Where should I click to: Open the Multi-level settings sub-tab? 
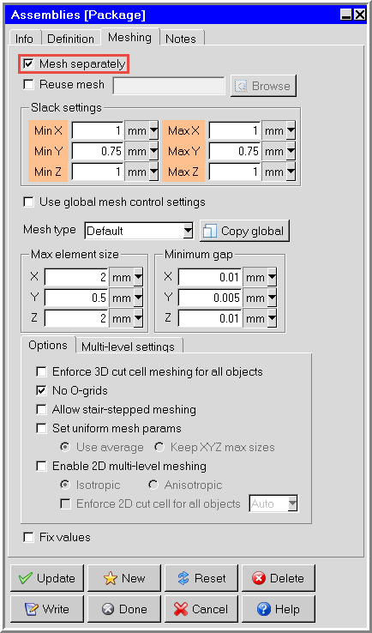128,347
